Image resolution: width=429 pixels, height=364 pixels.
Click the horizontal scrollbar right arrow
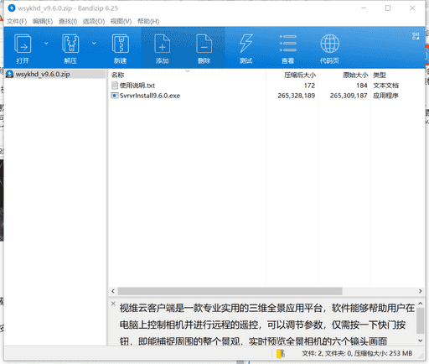pos(421,291)
